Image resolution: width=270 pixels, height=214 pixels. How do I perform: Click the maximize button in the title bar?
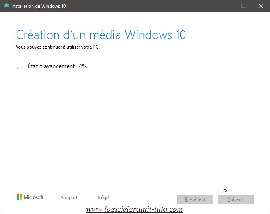pos(243,6)
